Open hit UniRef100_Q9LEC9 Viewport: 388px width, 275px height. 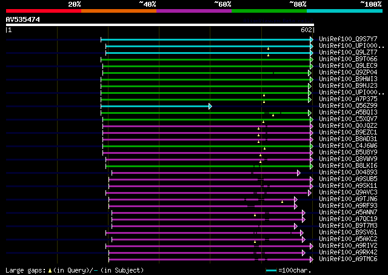[x=348, y=66]
